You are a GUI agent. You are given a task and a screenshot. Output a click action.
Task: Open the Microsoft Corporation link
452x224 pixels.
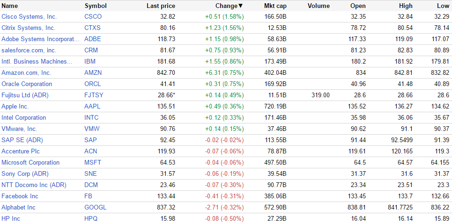[x=30, y=162]
